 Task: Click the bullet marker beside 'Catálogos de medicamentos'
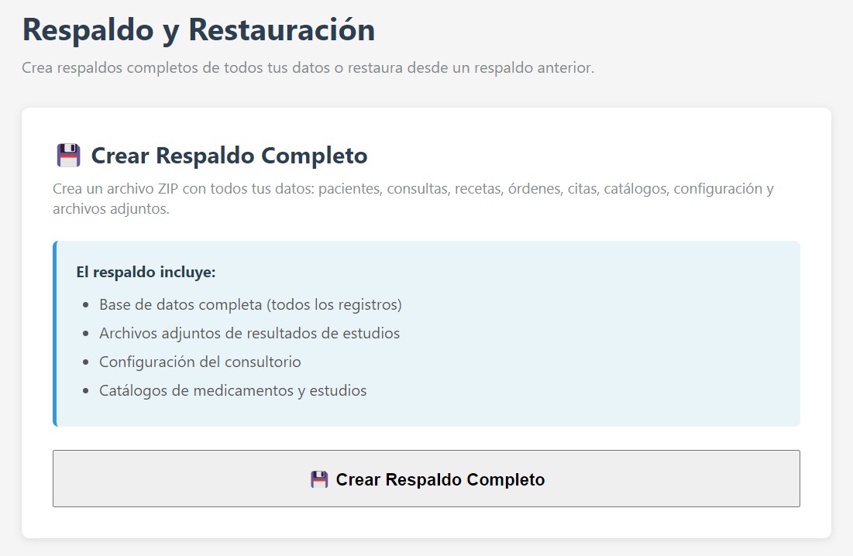pos(87,390)
